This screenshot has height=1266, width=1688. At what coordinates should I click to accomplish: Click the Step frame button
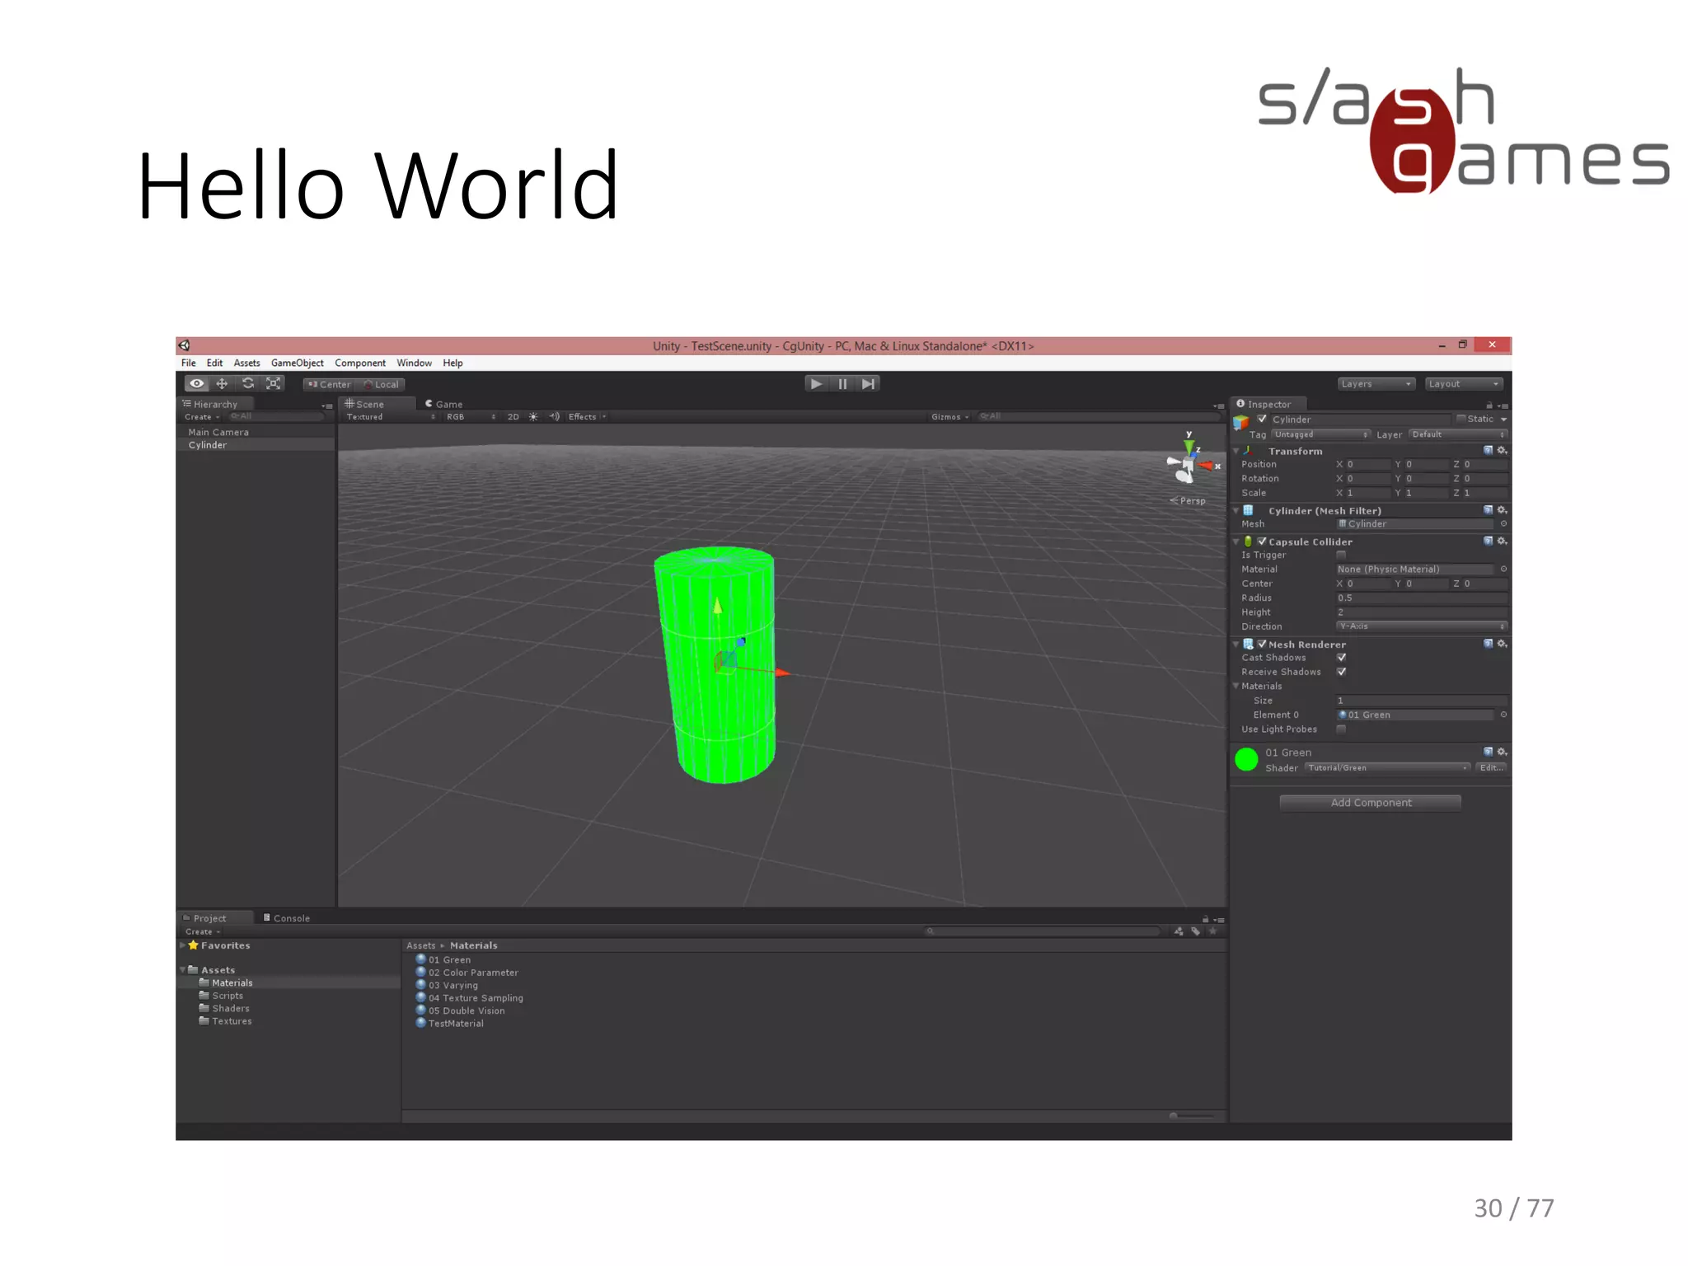point(868,383)
